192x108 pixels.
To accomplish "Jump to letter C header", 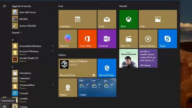I will (x=13, y=67).
